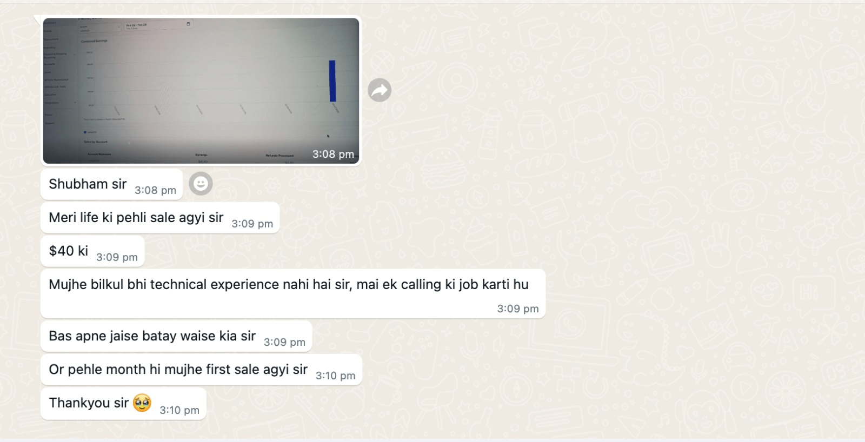The image size is (865, 442).
Task: Click the 3:08 pm timestamp on the photo
Action: pos(333,154)
